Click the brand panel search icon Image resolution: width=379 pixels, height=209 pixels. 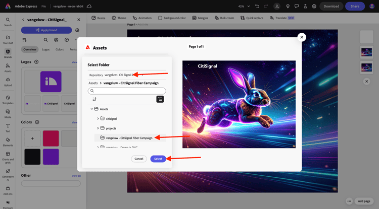tap(45, 40)
